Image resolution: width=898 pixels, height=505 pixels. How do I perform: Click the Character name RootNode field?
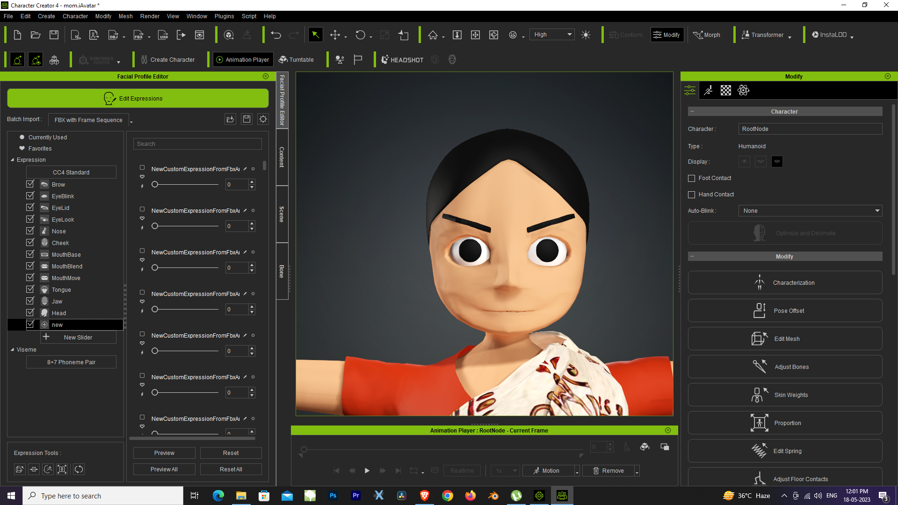click(x=811, y=129)
